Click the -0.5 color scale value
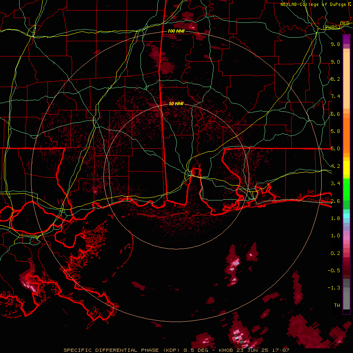This screenshot has width=353, height=353. pos(334,271)
